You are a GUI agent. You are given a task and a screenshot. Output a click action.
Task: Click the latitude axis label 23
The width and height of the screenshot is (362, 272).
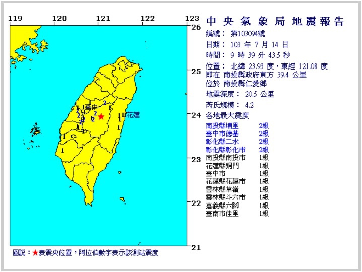point(196,159)
